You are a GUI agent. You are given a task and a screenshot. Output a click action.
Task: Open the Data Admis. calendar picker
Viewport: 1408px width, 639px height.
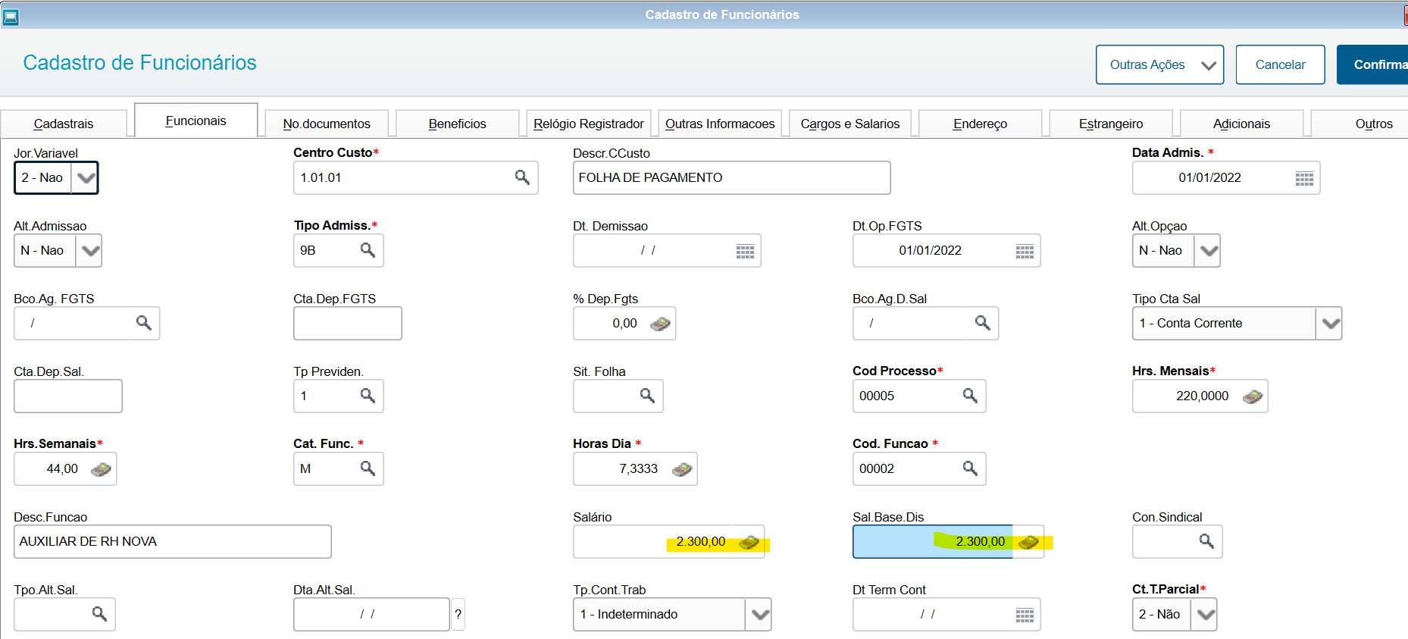pos(1304,179)
